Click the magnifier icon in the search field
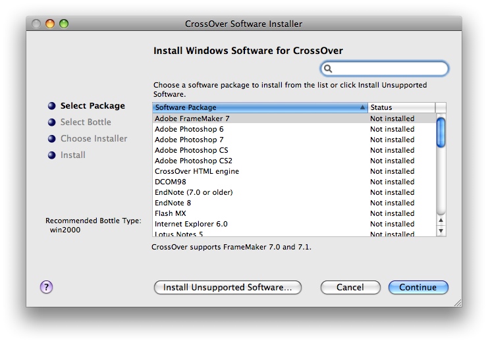The width and height of the screenshot is (488, 343). 328,68
